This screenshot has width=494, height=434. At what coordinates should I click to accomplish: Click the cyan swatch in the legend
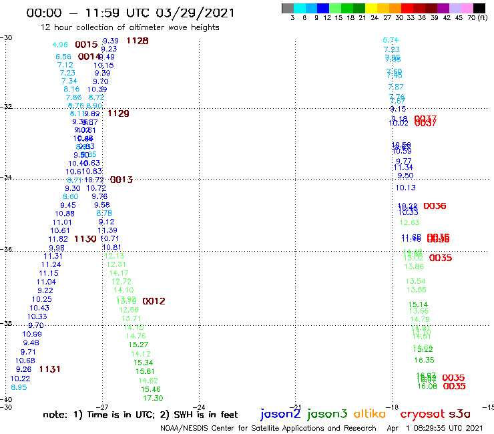(x=300, y=8)
